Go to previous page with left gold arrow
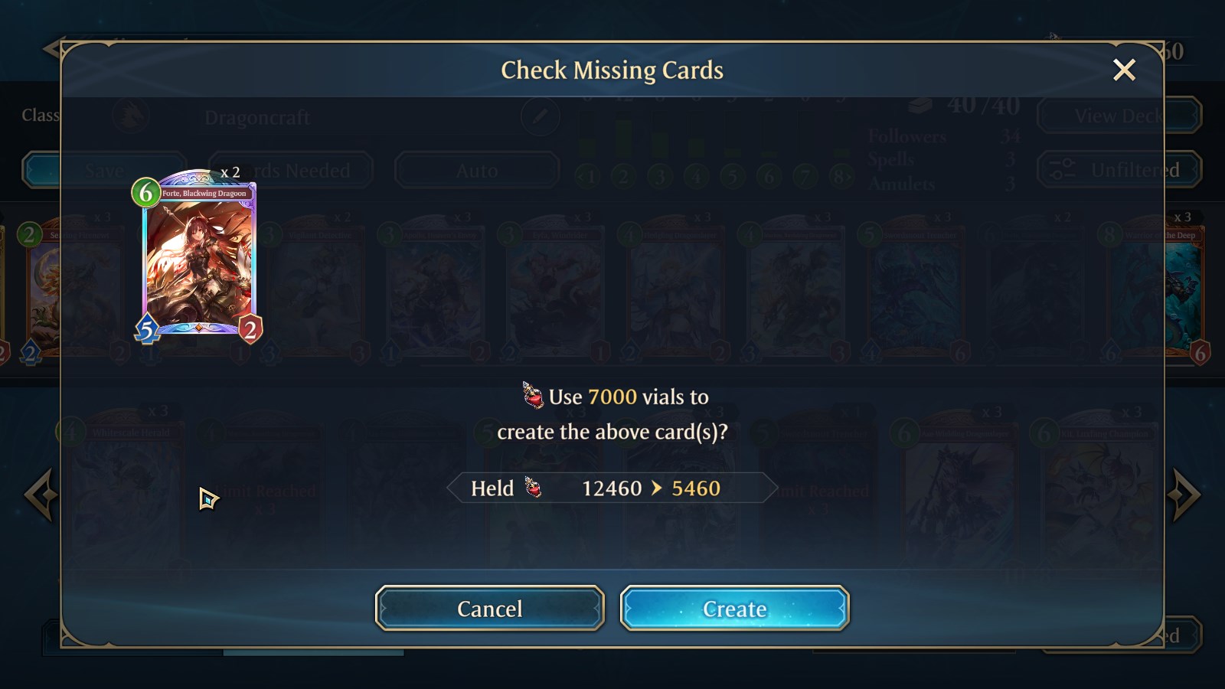1225x689 pixels. tap(40, 495)
